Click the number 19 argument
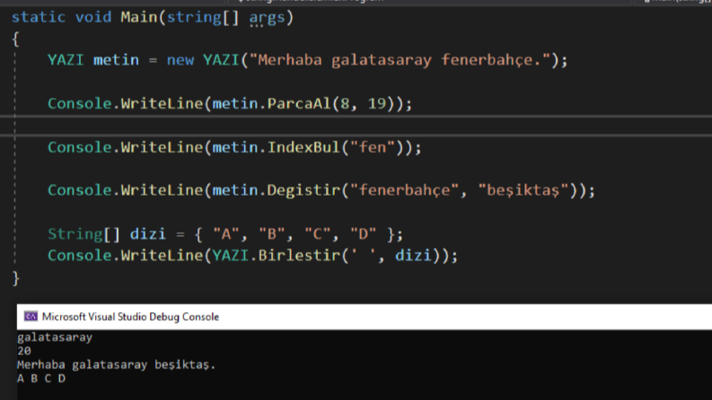The width and height of the screenshot is (712, 400). [377, 103]
